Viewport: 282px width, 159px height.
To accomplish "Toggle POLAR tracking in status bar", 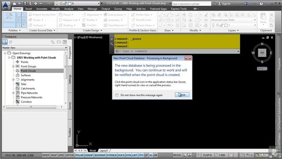I will pyautogui.click(x=79, y=155).
